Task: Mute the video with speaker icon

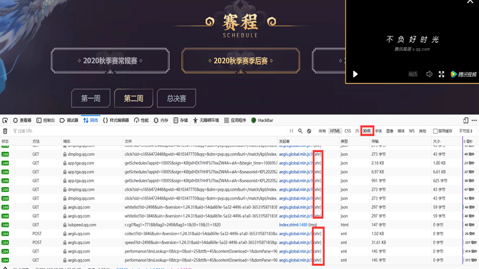Action: (x=429, y=74)
